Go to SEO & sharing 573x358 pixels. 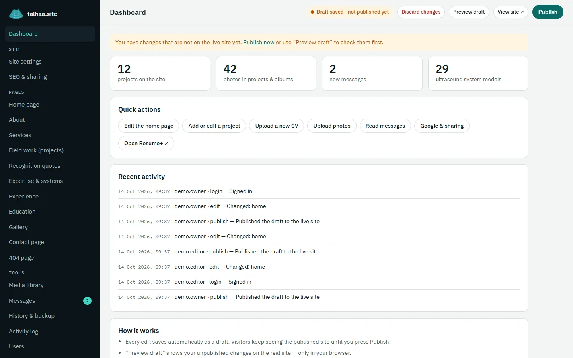[50, 77]
